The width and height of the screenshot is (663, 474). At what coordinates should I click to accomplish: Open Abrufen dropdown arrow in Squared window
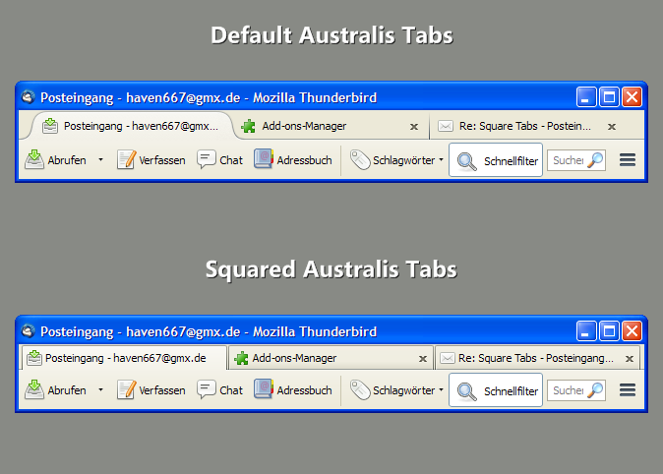100,389
